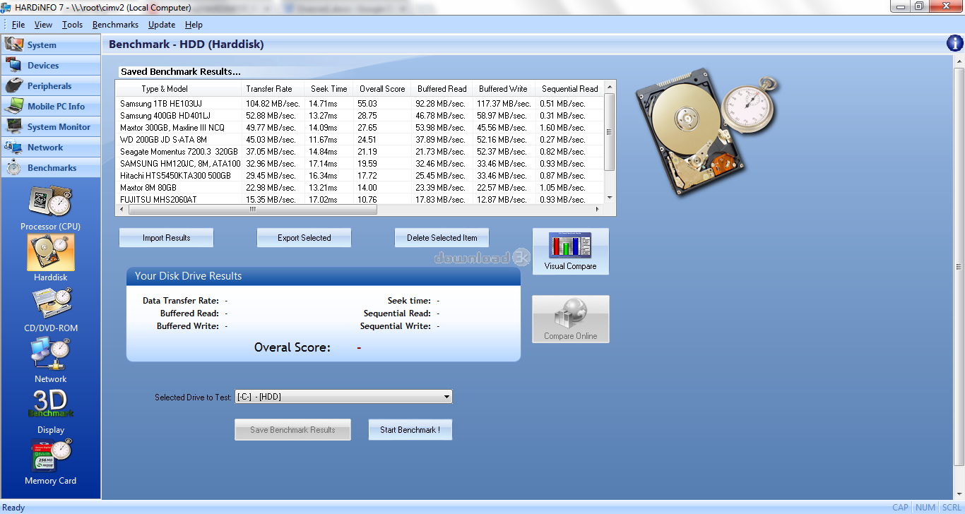Select the Hitachi HTS5450KTA300 500GB row

coord(360,176)
